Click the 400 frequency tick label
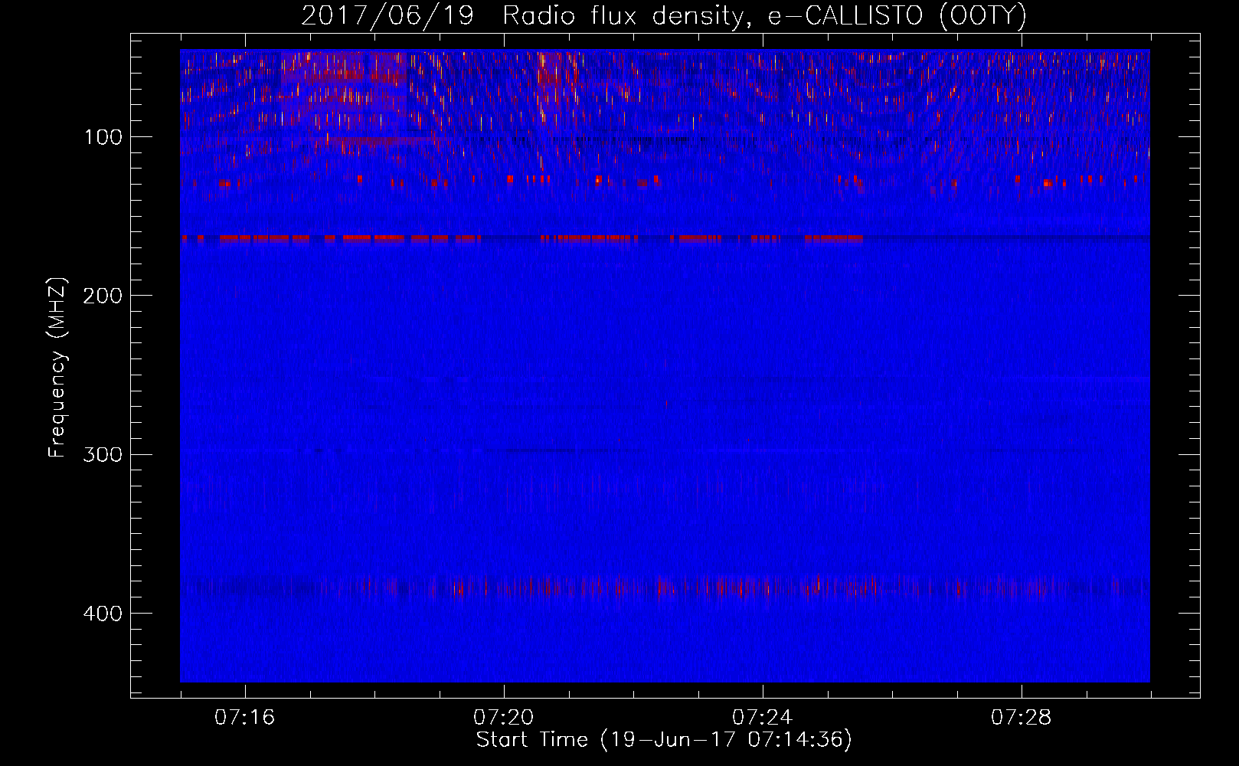 click(x=102, y=614)
